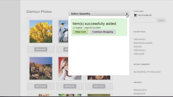The height and width of the screenshot is (97, 173).
Task: Open the Cart Is Empty (0) link
Action: coord(144,15)
